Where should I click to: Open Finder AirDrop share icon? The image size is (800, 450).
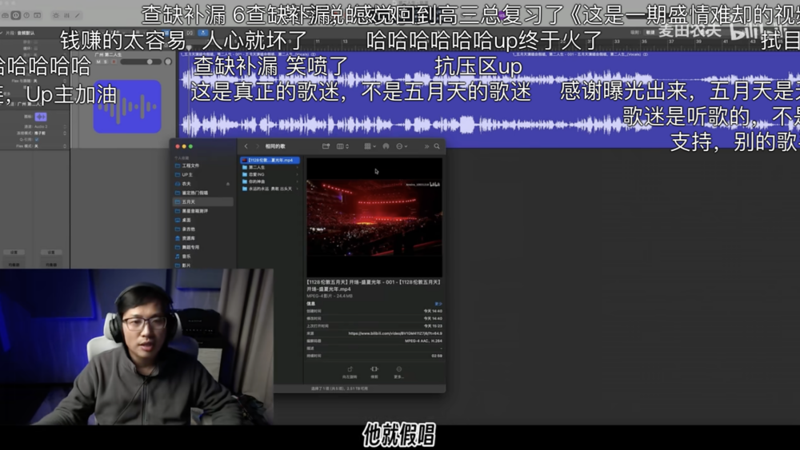coord(386,146)
